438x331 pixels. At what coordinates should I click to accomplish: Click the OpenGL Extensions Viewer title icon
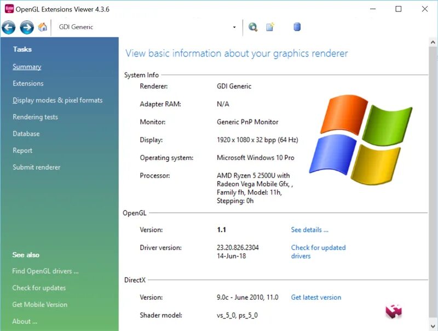coord(9,9)
